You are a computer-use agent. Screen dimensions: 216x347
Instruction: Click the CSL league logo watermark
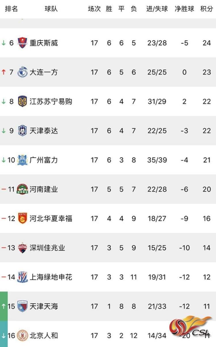[190, 328]
